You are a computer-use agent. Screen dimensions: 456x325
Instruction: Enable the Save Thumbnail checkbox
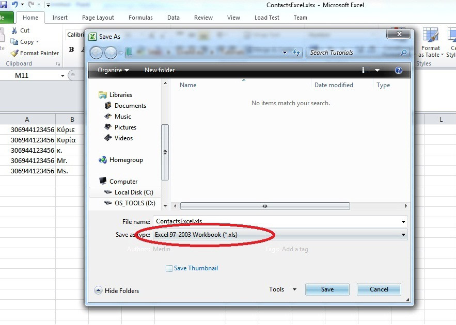click(169, 268)
